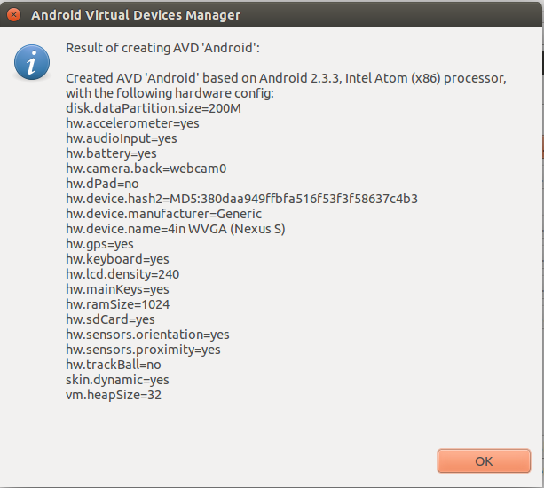Click the hw.gps=yes text
Image resolution: width=544 pixels, height=488 pixels.
pos(99,245)
